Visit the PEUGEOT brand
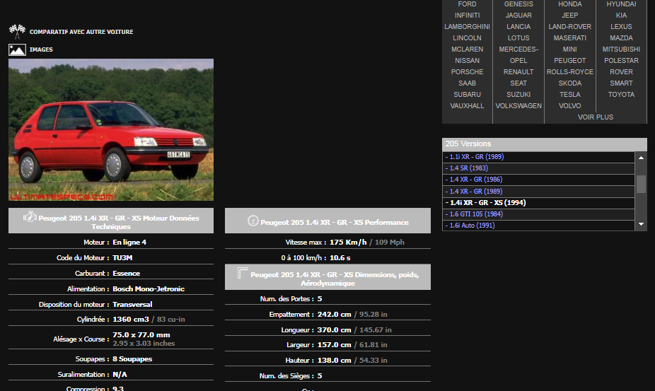Screen dimensions: 655x391 (x=570, y=61)
